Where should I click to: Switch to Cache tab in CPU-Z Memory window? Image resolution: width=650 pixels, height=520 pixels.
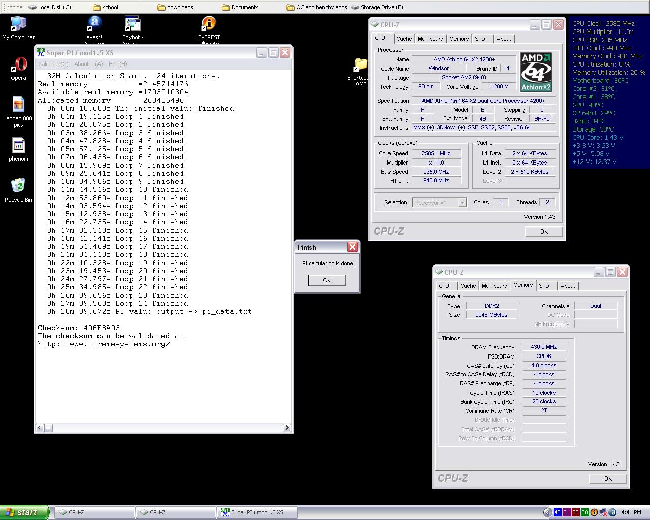[468, 286]
